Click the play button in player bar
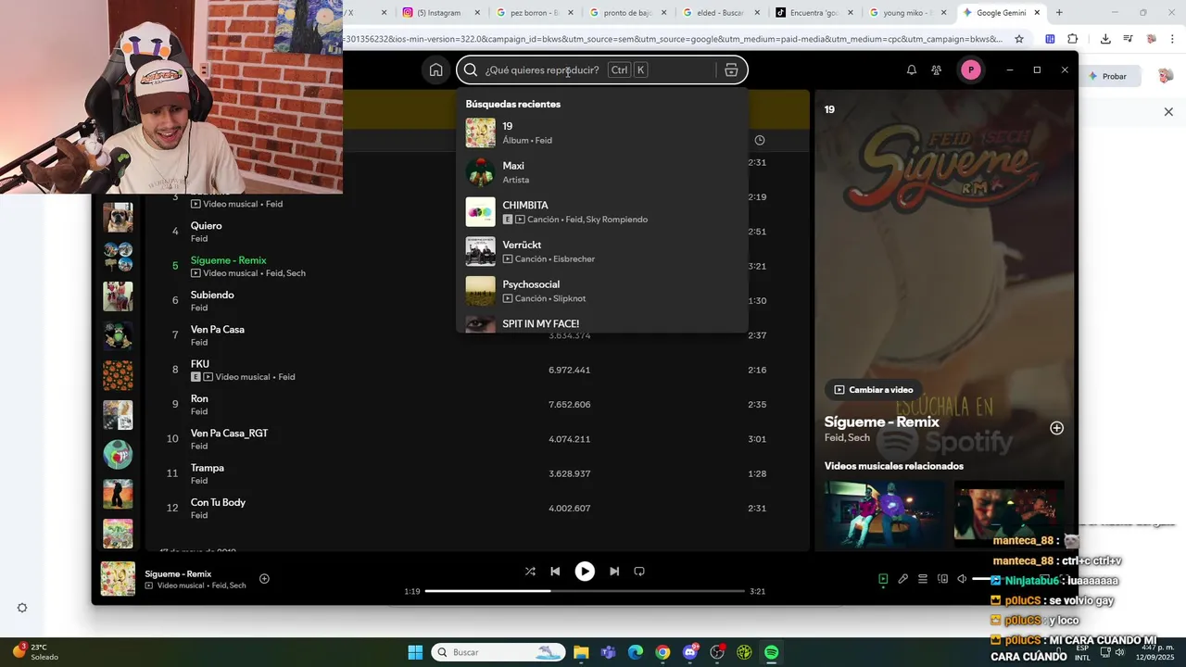The height and width of the screenshot is (667, 1186). 585,572
